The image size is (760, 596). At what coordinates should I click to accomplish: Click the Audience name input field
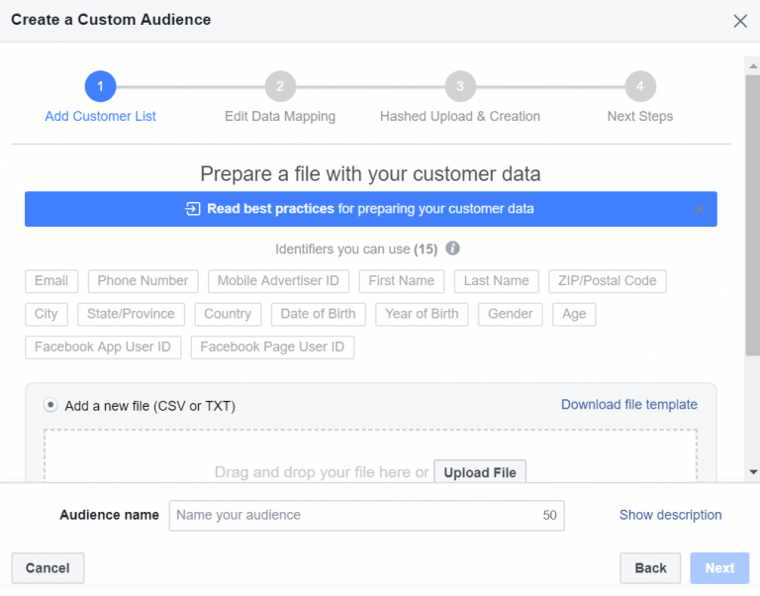click(356, 515)
